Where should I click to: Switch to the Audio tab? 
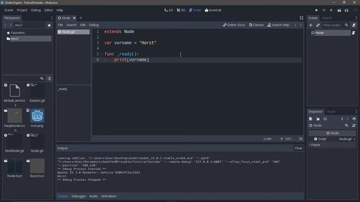[x=93, y=196]
